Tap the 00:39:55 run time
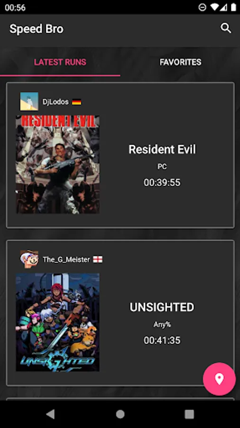Screen dimensions: 240x428 [x=162, y=183]
